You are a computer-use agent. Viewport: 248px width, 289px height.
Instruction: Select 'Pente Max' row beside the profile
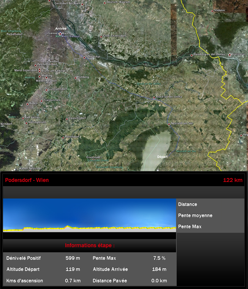coord(210,226)
